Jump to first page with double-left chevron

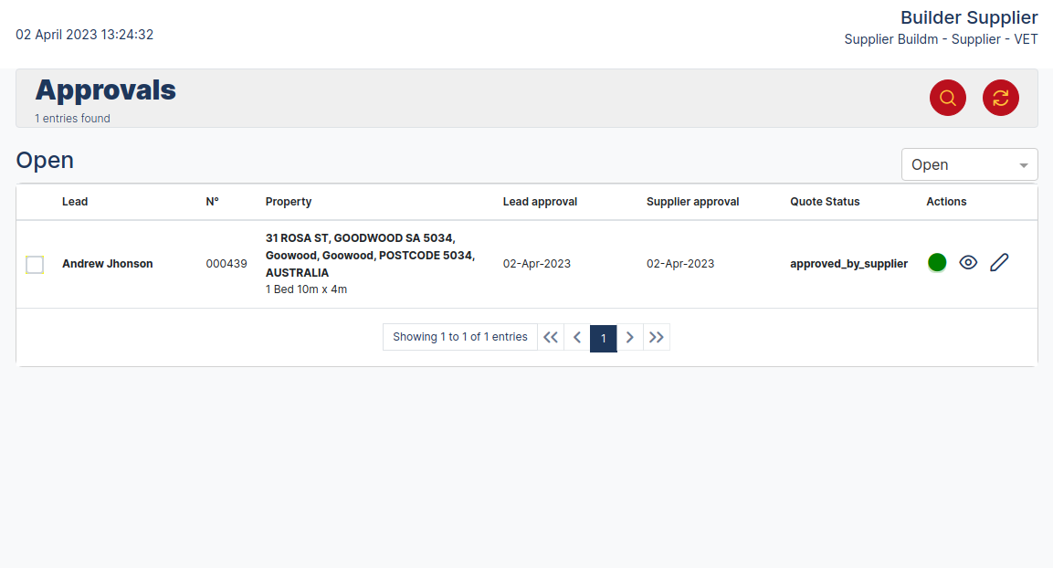pyautogui.click(x=550, y=337)
